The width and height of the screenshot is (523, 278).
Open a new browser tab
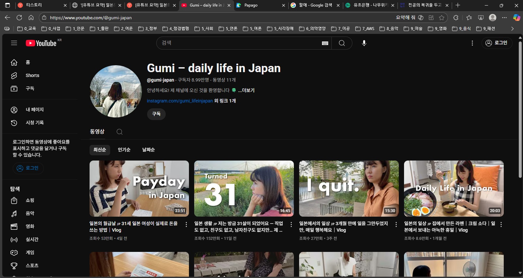(458, 5)
